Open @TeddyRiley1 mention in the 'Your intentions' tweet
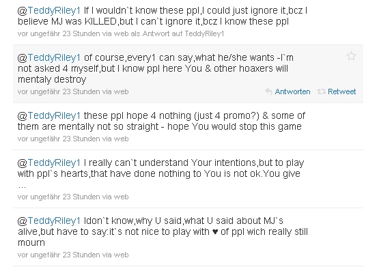379x269 pixels. [49, 163]
